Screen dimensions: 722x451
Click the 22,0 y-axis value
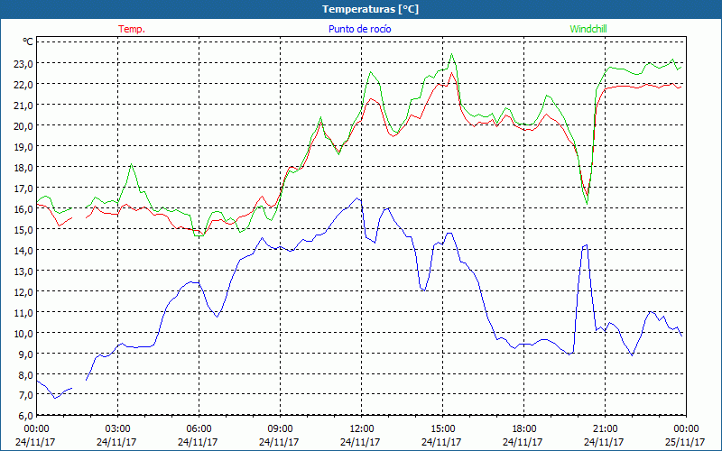[x=23, y=84]
